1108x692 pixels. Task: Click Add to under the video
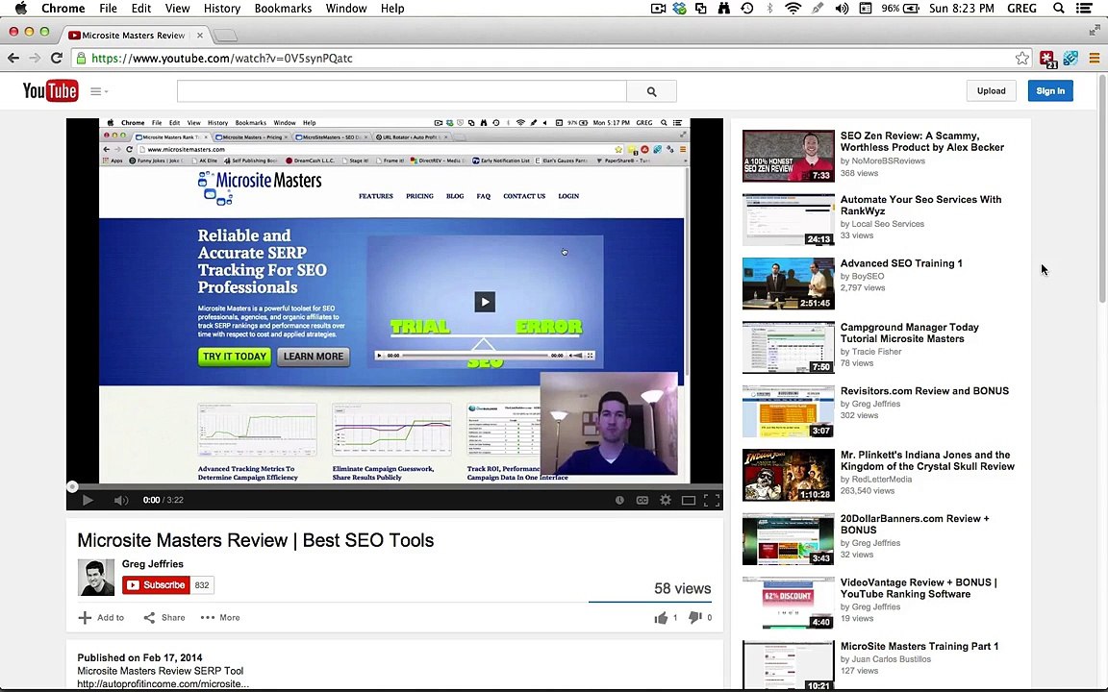101,617
